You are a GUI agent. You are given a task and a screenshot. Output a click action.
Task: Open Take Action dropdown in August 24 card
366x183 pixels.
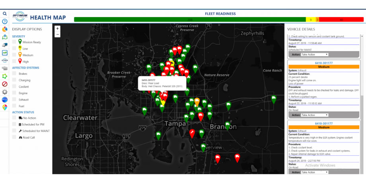314,172
